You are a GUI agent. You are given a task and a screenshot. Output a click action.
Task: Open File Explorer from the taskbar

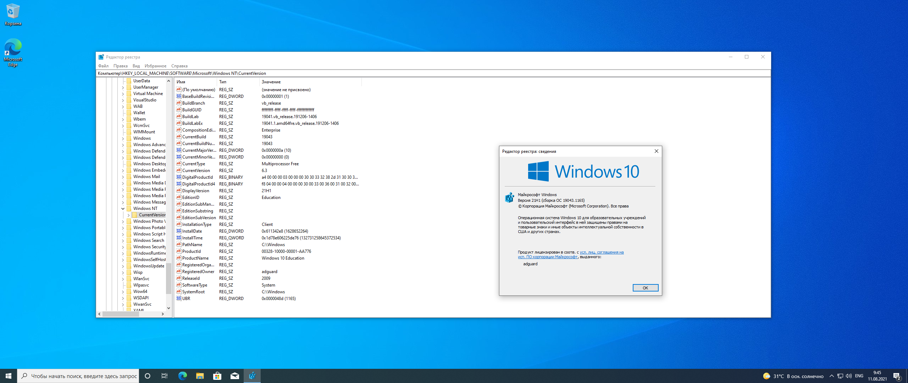[200, 376]
